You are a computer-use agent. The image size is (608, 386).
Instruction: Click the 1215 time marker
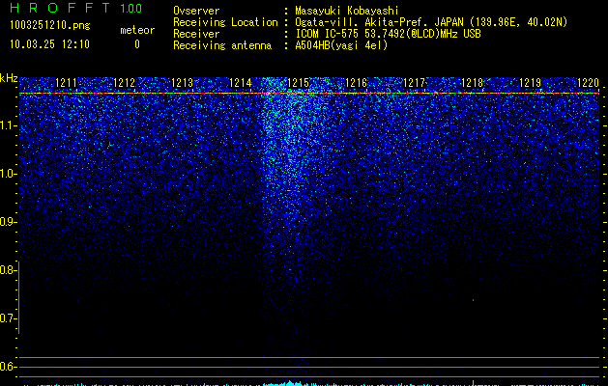tap(298, 83)
